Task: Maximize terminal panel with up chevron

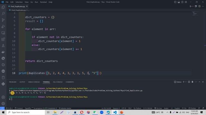Action: pos(200,82)
